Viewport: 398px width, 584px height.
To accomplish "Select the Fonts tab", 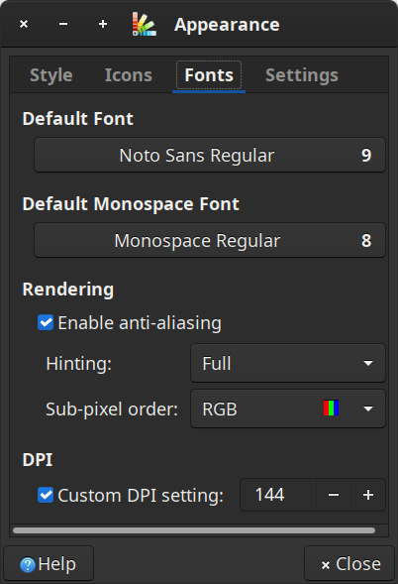I will click(x=209, y=75).
